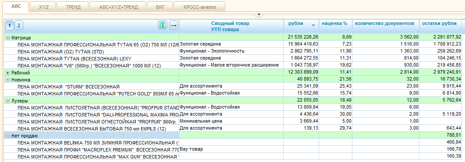Open the column chooser icon
Viewport: 465px width, 162px height.
(x=162, y=25)
